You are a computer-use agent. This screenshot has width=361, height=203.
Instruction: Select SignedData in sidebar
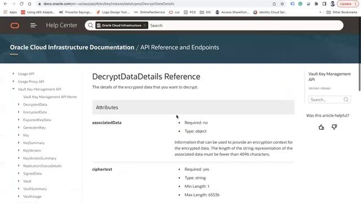pos(32,174)
